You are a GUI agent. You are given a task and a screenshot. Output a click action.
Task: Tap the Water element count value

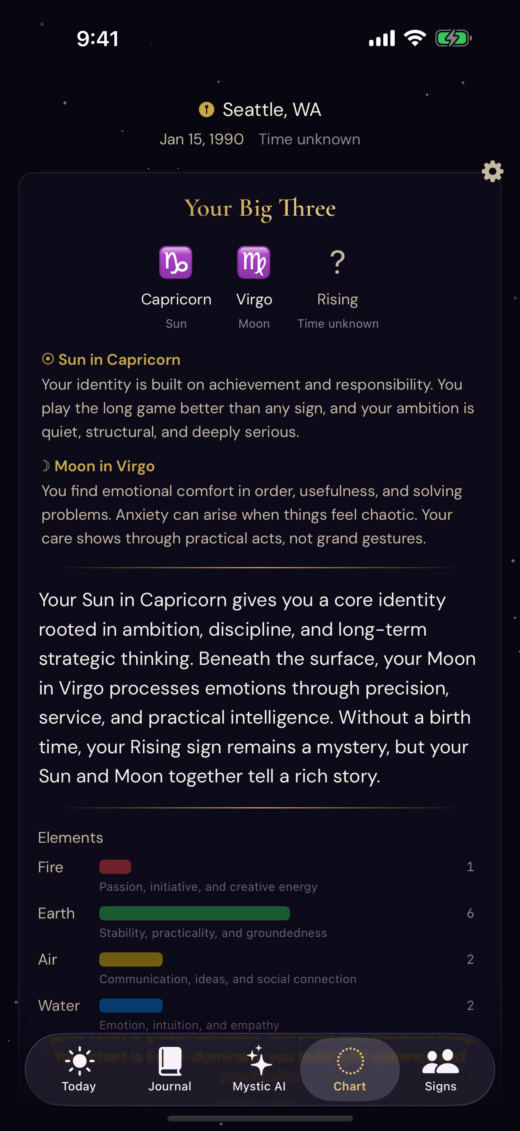point(470,1006)
